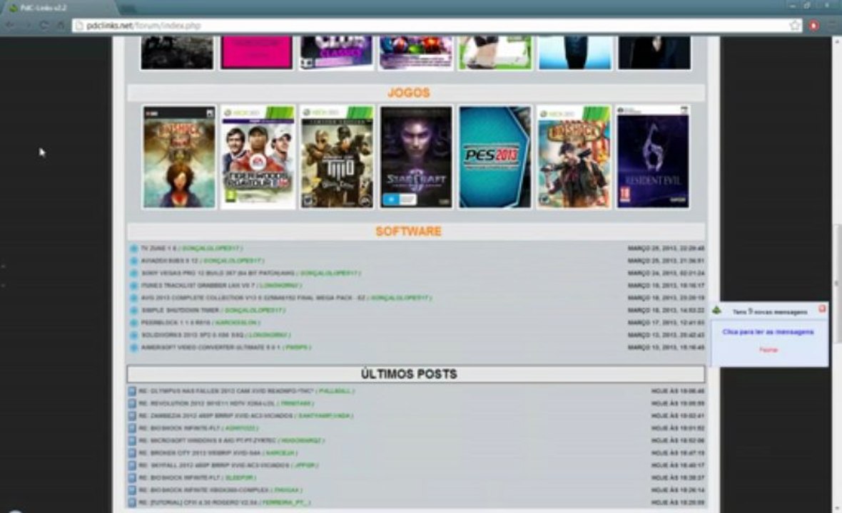Click the JOGOS section heading
Screen dimensions: 842x513
click(x=409, y=93)
